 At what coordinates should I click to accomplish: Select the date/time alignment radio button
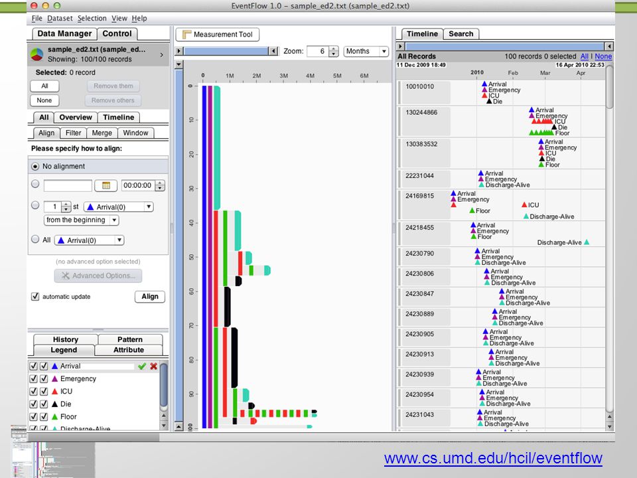click(35, 184)
